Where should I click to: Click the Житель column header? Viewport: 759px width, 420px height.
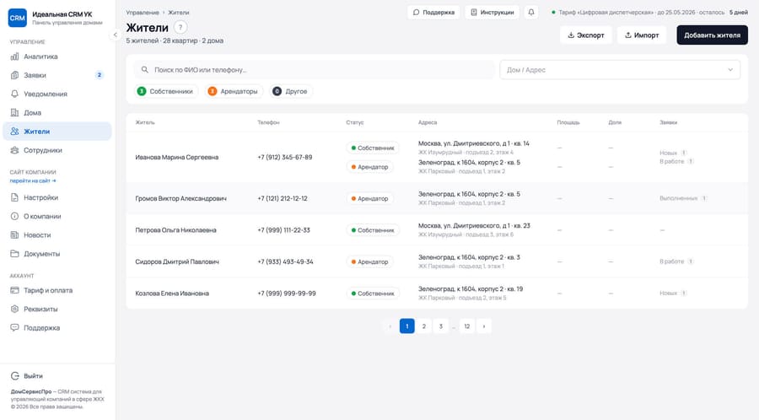tap(145, 122)
